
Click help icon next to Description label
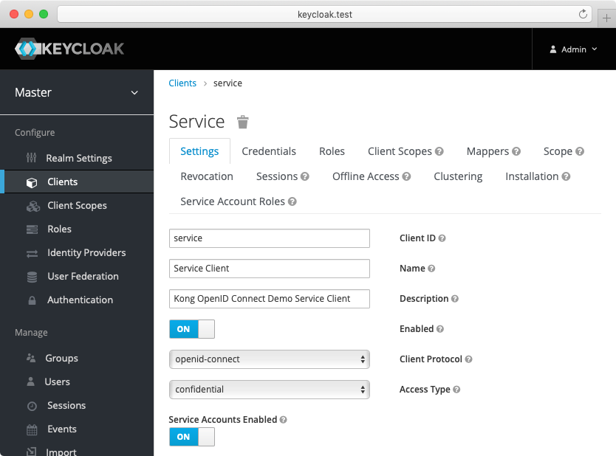coord(455,299)
